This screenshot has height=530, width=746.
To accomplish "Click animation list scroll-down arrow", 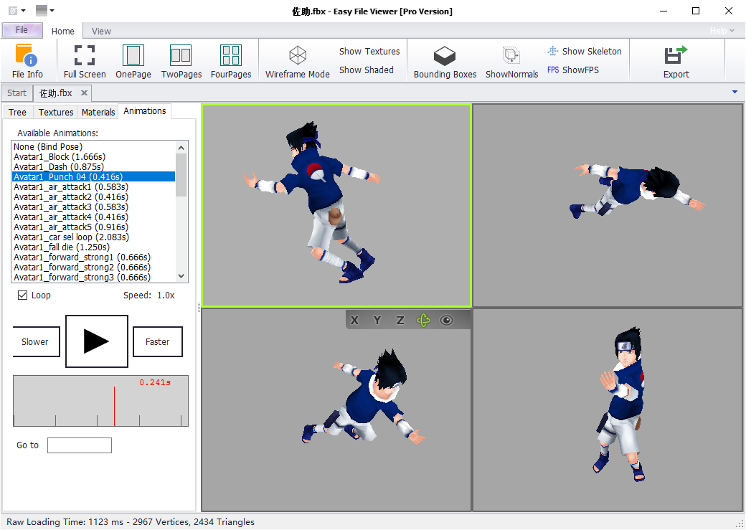I will tap(181, 276).
